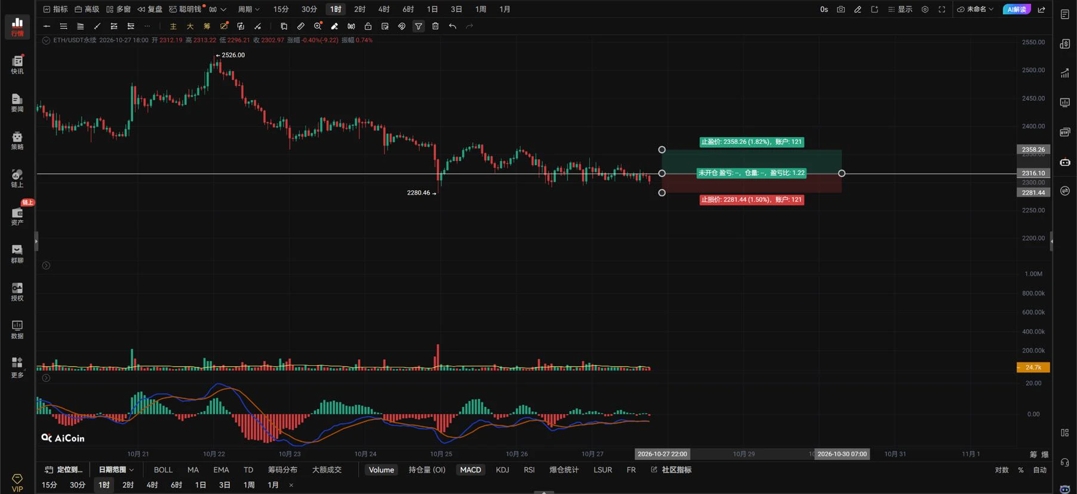Screen dimensions: 1077x494
Task: Click the 社区指标 community indicators link
Action: 671,470
